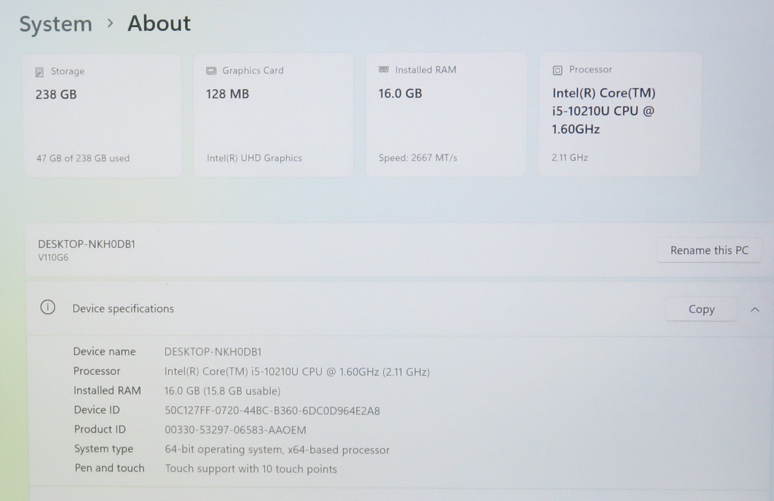Copy the device specifications
The height and width of the screenshot is (501, 774).
click(x=701, y=309)
